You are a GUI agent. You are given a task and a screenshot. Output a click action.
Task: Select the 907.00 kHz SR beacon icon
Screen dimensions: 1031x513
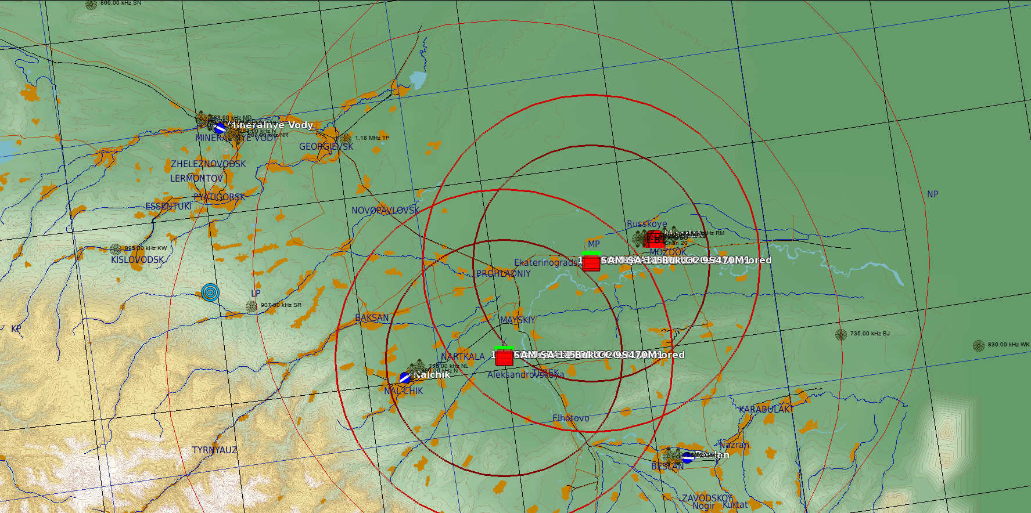[252, 306]
